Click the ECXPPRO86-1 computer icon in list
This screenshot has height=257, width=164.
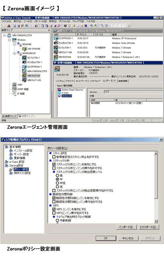pyautogui.click(x=56, y=38)
